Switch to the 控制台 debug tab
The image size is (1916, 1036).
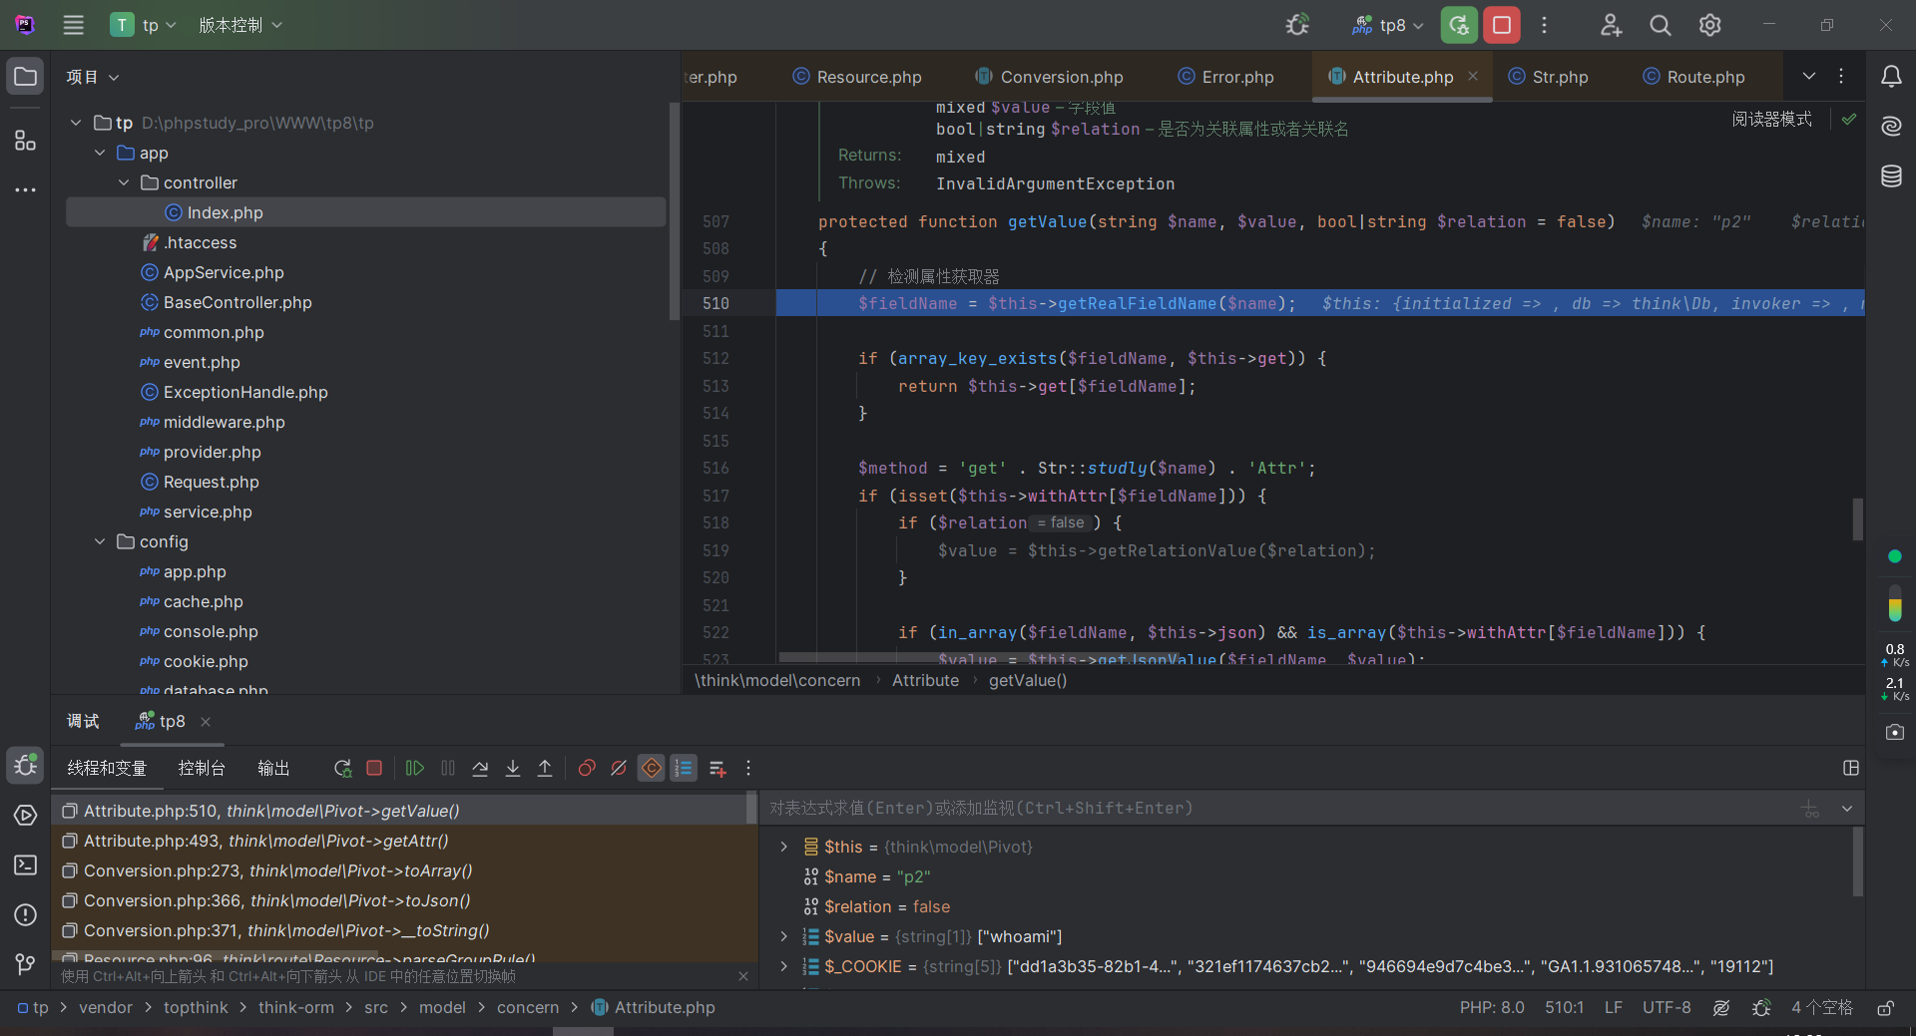[x=202, y=768]
